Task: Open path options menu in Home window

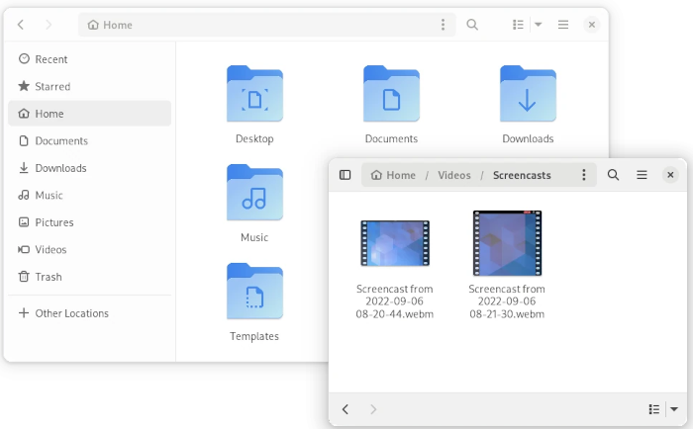Action: [x=443, y=25]
